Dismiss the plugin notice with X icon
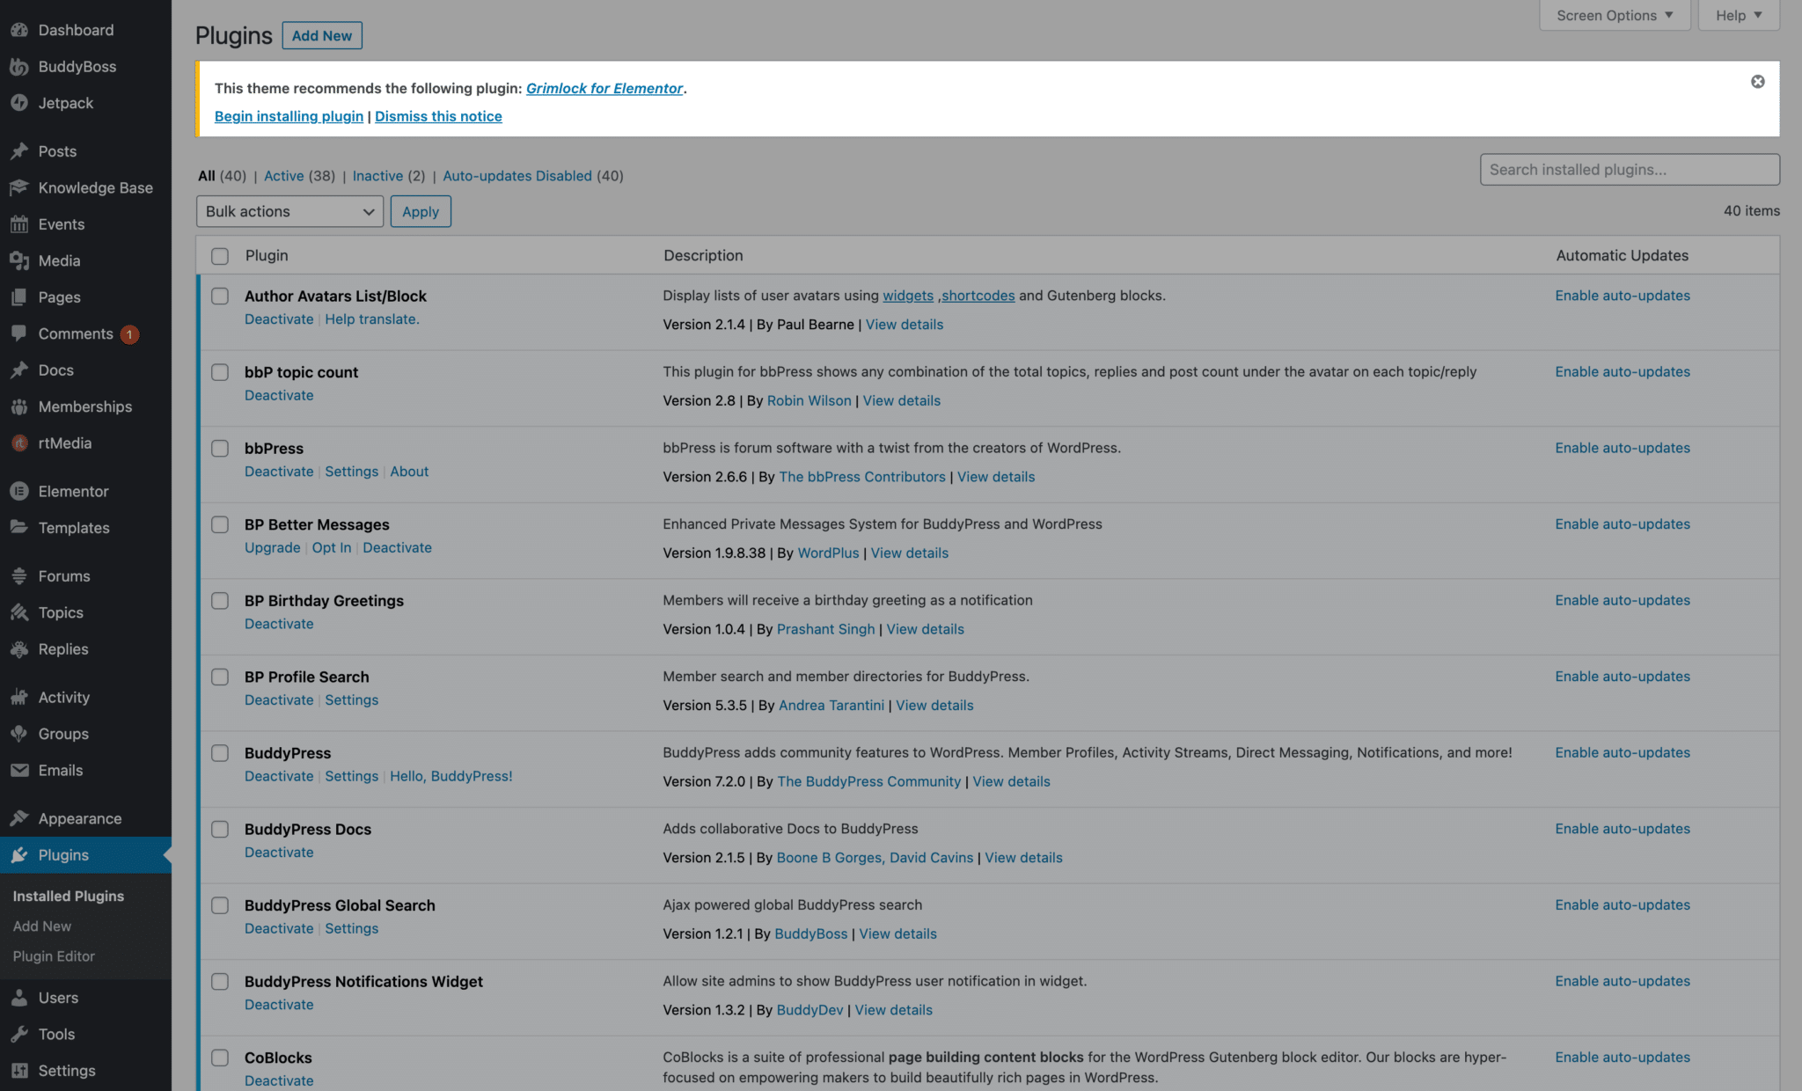Image resolution: width=1802 pixels, height=1091 pixels. tap(1757, 82)
